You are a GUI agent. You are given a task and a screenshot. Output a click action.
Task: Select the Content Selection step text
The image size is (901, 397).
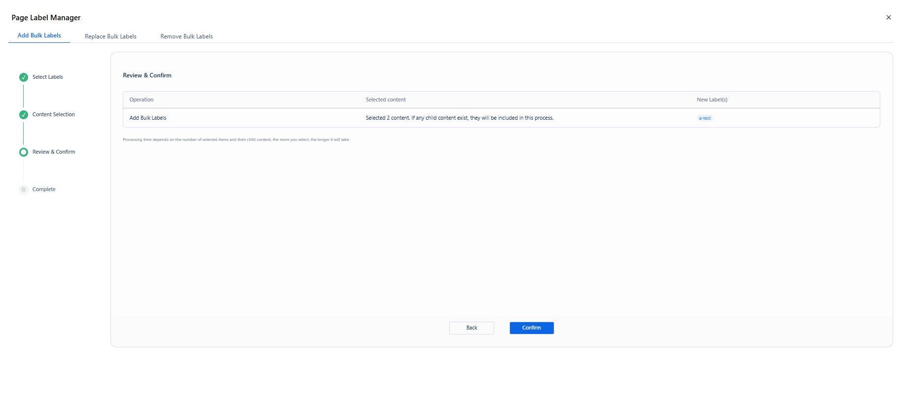(x=54, y=115)
